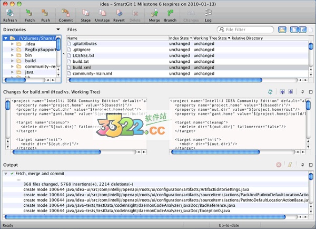The width and height of the screenshot is (316, 229).
Task: Select the build.txt file
Action: pyautogui.click(x=187, y=62)
